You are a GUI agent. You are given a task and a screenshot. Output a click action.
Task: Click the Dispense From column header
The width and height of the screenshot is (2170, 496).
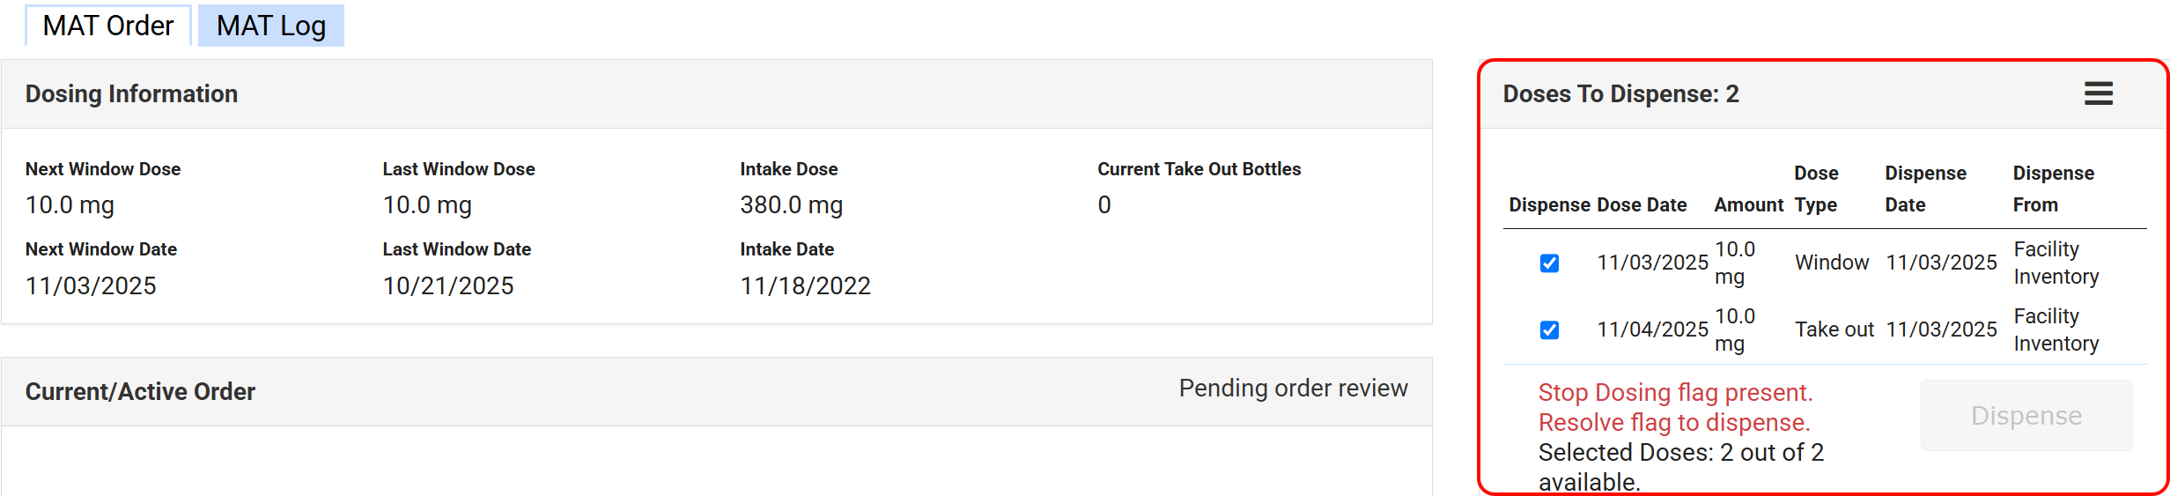2053,189
